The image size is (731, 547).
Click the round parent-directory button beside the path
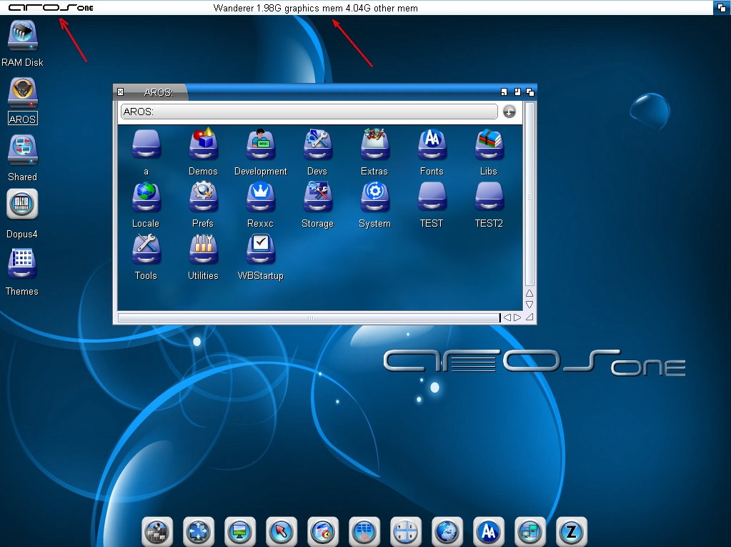coord(509,112)
